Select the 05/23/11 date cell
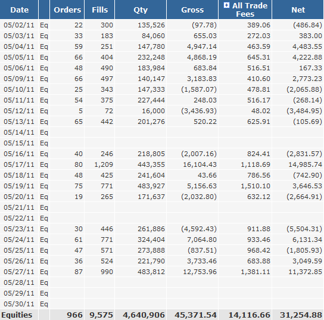324x320 pixels. [x=19, y=229]
